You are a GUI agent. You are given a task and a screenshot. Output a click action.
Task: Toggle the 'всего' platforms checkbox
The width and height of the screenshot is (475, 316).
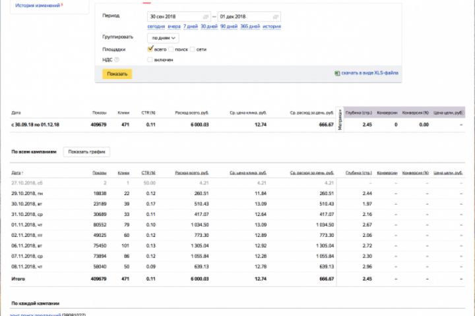point(150,49)
